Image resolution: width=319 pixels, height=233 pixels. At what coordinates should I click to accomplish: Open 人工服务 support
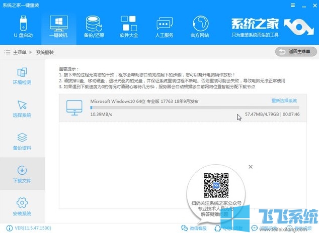165,27
